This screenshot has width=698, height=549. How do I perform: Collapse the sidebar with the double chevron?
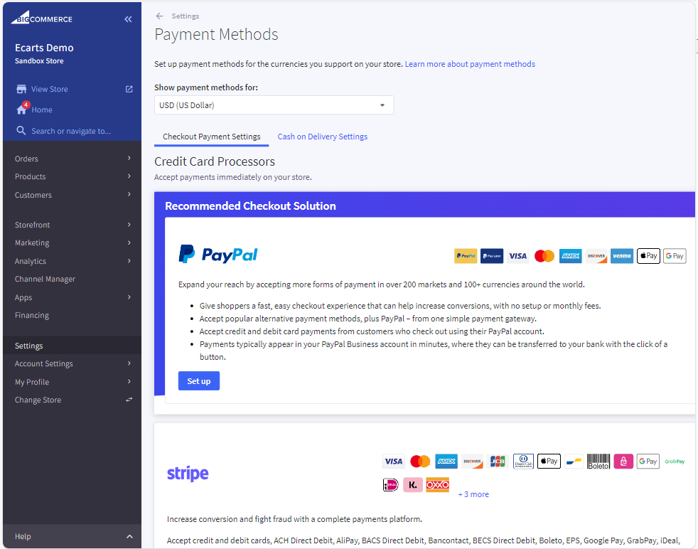click(128, 19)
